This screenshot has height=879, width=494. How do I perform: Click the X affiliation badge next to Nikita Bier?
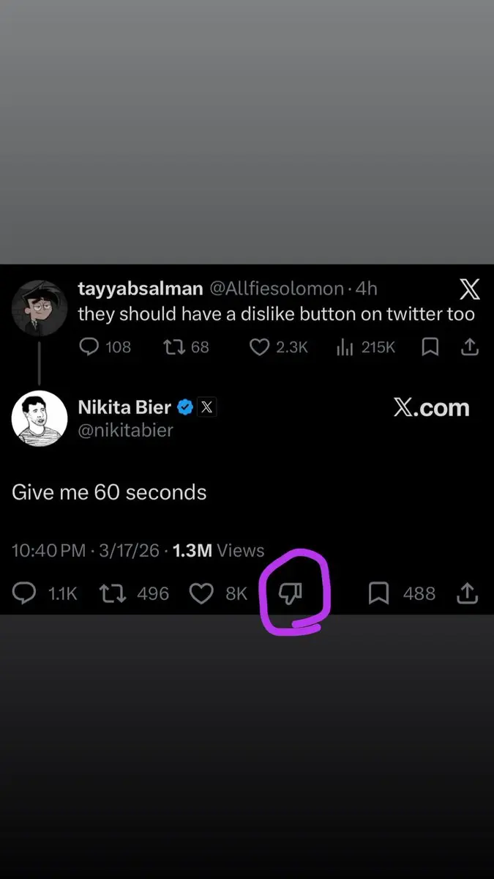pos(207,407)
